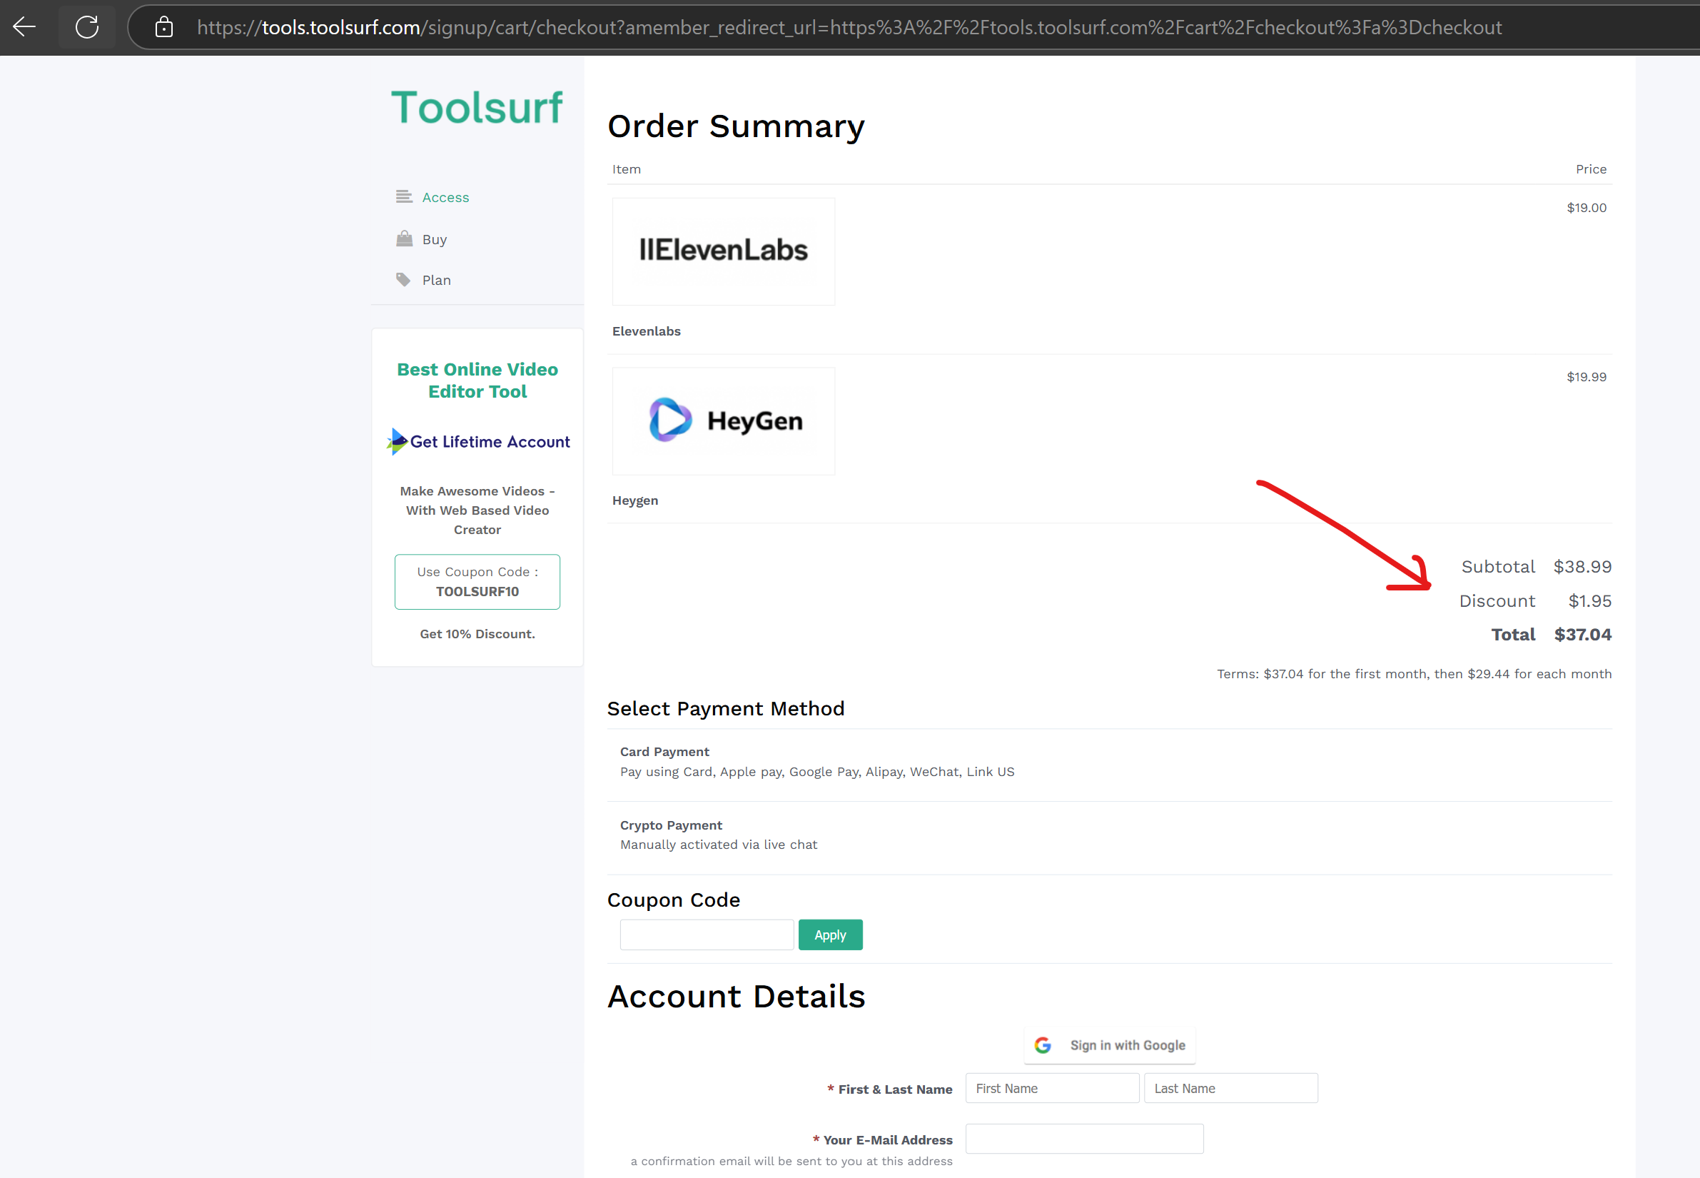Open the Buy menu item
This screenshot has height=1178, width=1700.
(x=435, y=239)
